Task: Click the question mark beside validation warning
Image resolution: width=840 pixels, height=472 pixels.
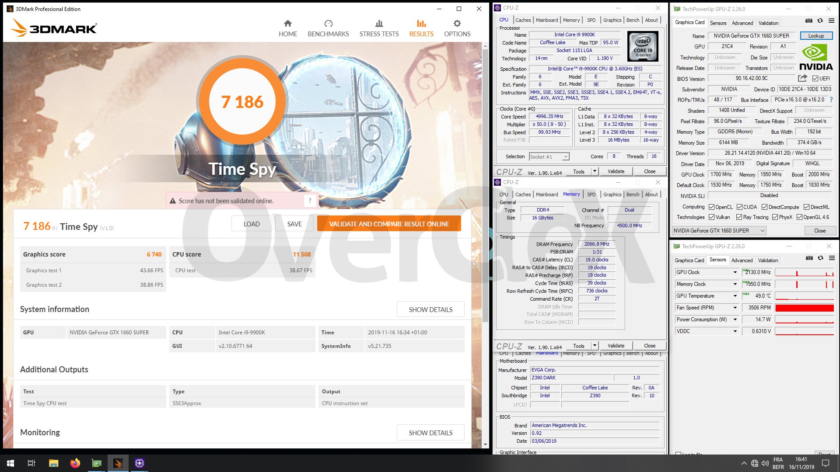Action: 310,201
